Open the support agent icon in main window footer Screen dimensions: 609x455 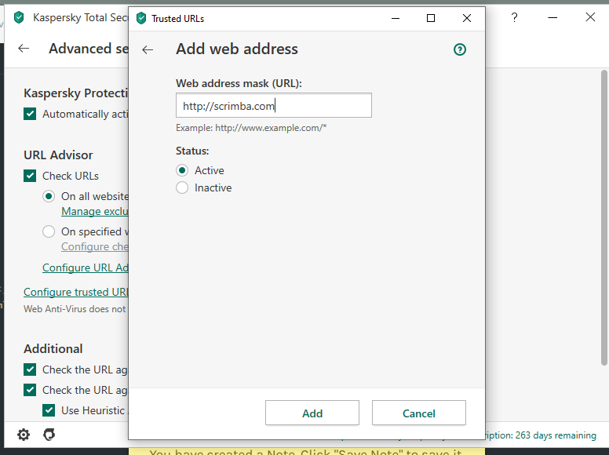click(x=49, y=435)
